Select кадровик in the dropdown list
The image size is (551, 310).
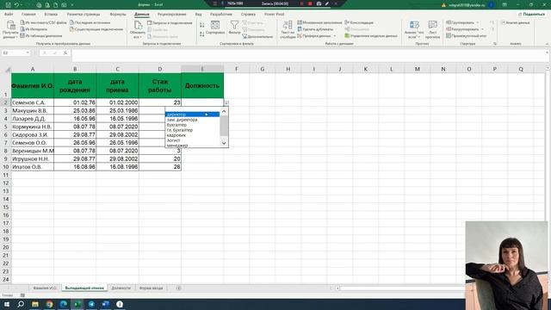(192, 135)
